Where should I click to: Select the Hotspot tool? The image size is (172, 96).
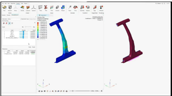click(x=63, y=8)
